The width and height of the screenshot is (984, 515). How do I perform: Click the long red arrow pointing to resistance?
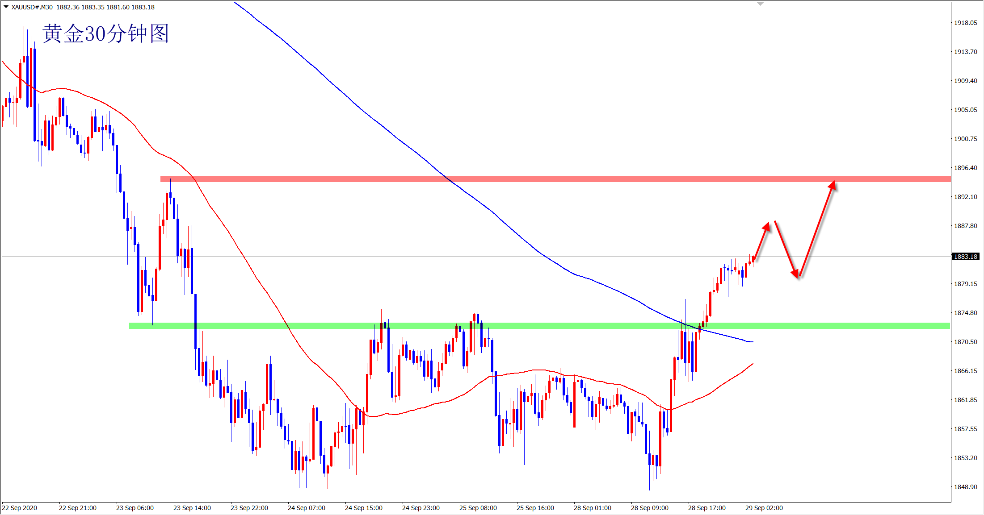pyautogui.click(x=817, y=229)
